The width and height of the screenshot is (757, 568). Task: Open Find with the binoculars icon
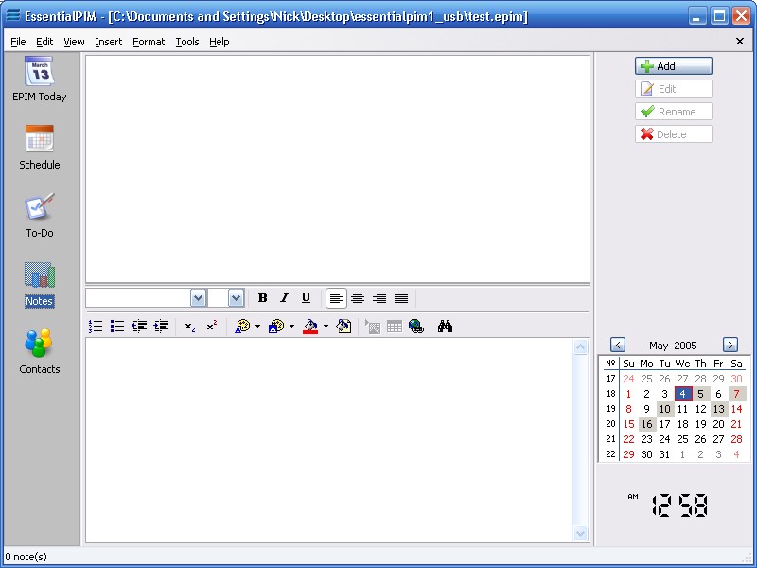(x=445, y=327)
